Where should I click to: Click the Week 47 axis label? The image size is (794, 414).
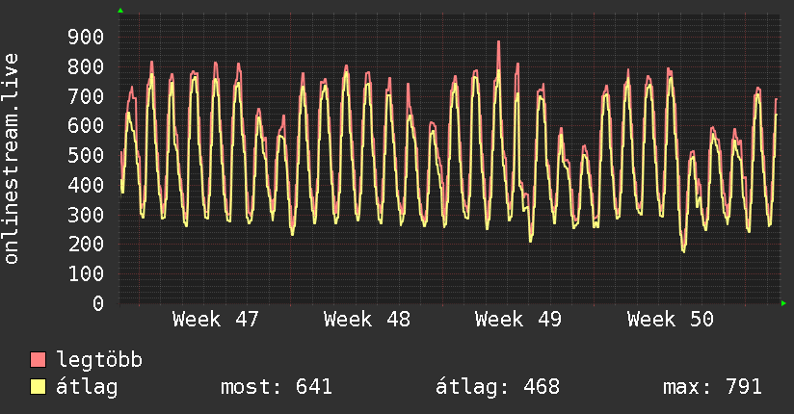[215, 320]
